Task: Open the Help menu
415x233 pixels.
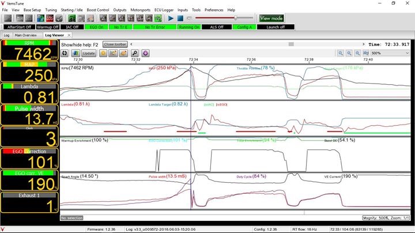Action: point(231,10)
